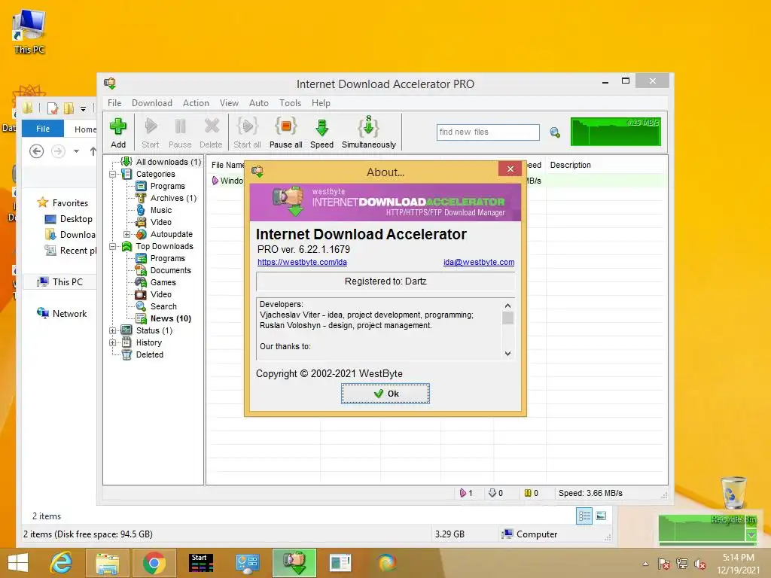771x578 pixels.
Task: Select the Autoupdate tree item
Action: tap(171, 234)
